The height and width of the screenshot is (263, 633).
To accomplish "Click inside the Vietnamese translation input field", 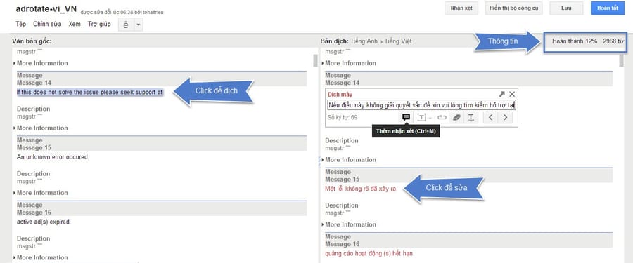I will (421, 105).
